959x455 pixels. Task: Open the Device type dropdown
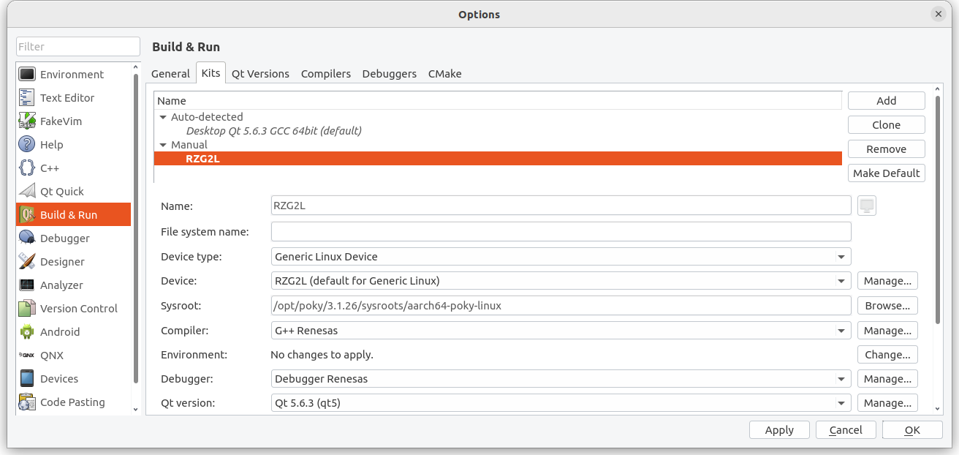[x=561, y=257]
